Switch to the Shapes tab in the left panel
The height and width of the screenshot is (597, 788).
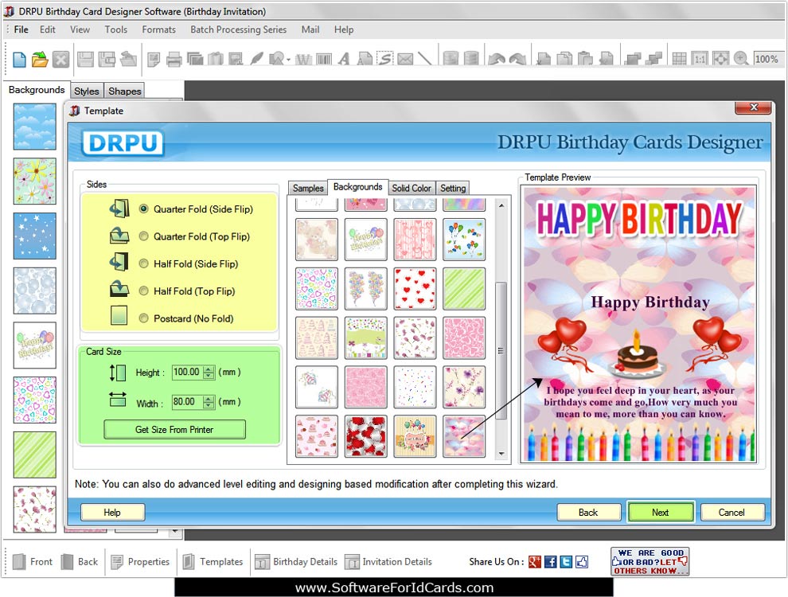[125, 91]
